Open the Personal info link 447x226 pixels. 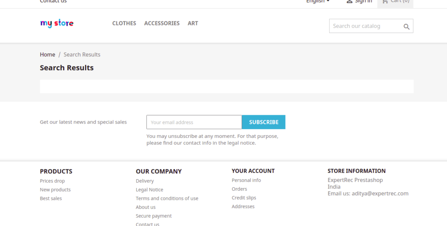tap(246, 180)
